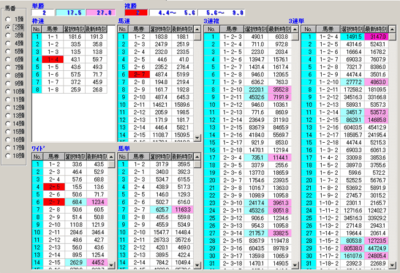Click the 枠連 table 馬券 column header
The width and height of the screenshot is (400, 273).
(x=53, y=29)
